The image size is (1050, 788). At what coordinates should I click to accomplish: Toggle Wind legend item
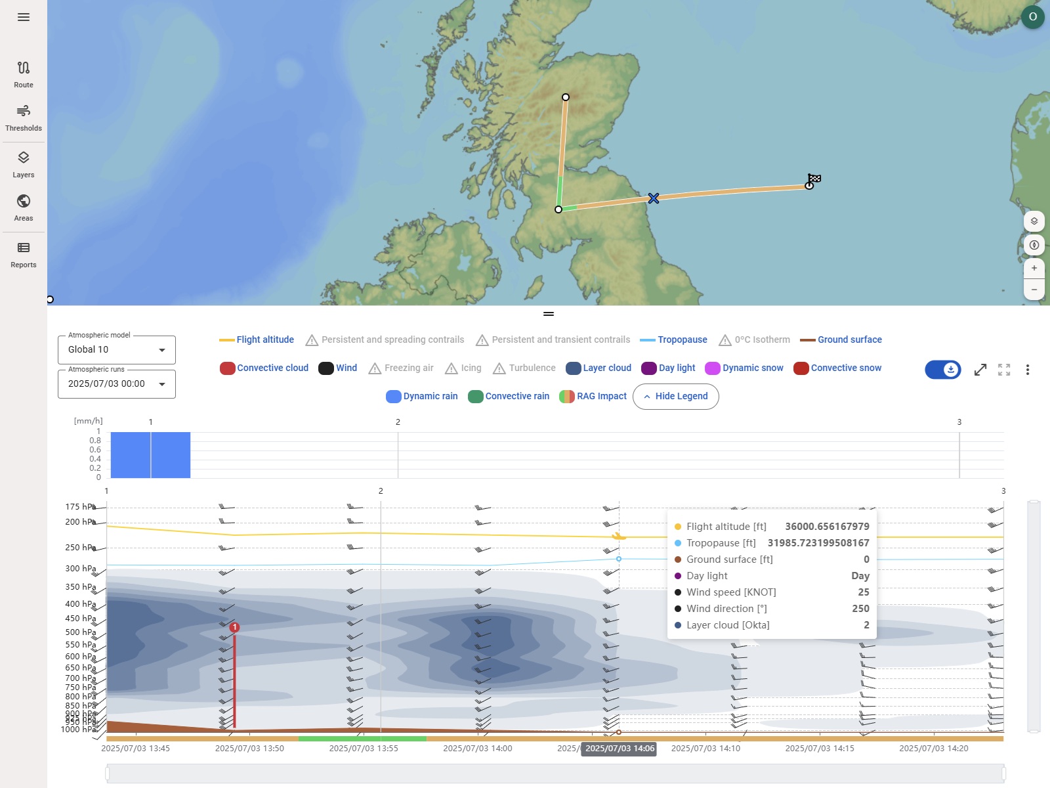point(337,368)
